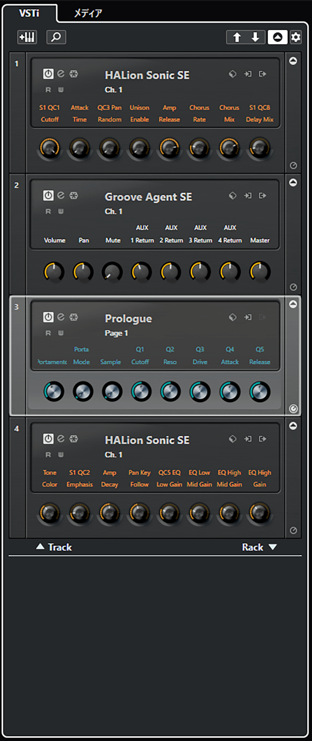
Task: Toggle power for Groove Agent SE
Action: pos(48,195)
